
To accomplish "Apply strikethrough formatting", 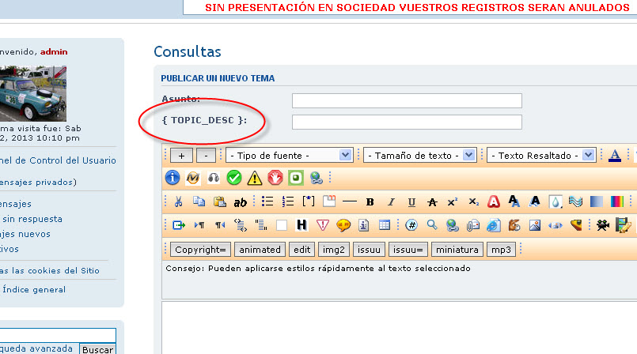I will pos(432,202).
